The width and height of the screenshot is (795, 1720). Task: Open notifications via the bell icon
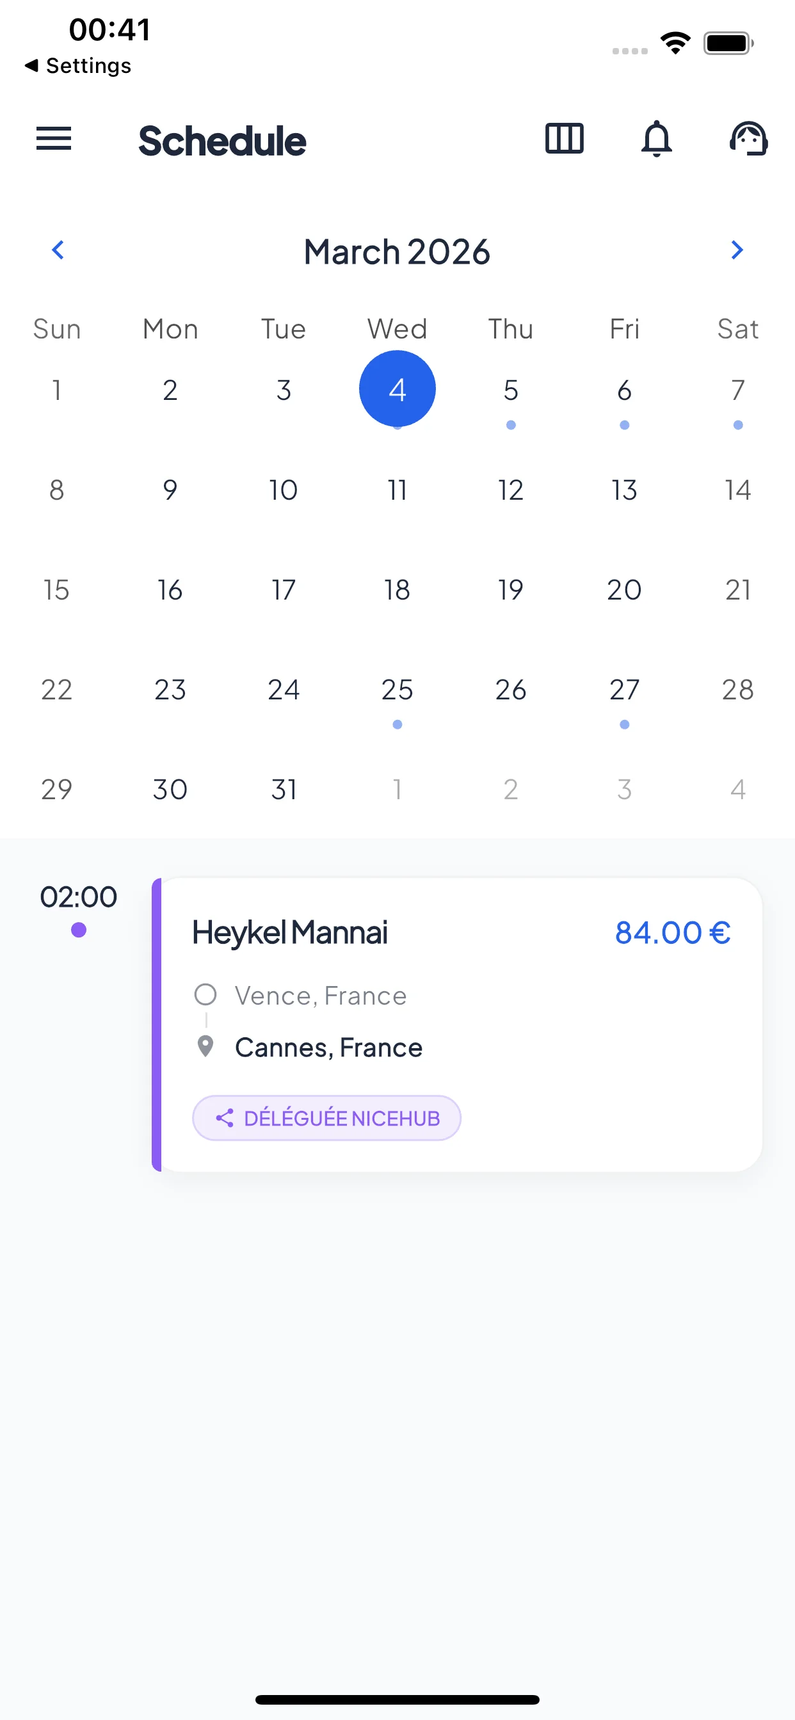657,139
